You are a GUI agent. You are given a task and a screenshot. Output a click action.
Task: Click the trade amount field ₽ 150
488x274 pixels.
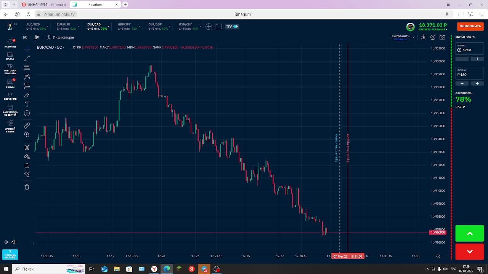click(470, 73)
